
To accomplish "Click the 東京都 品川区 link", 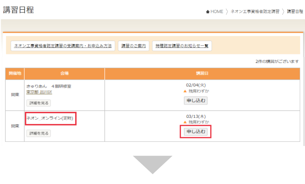I will [x=39, y=92].
